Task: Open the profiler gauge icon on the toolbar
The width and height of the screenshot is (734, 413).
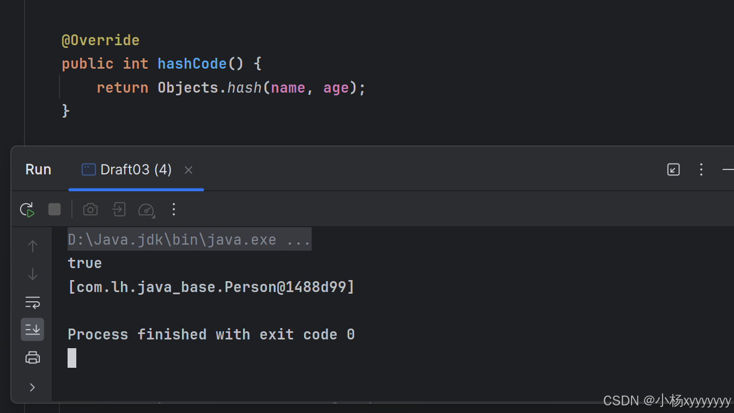Action: 147,209
